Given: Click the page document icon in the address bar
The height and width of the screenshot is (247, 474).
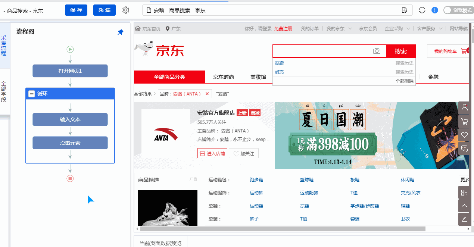Looking at the screenshot, I should (x=149, y=10).
